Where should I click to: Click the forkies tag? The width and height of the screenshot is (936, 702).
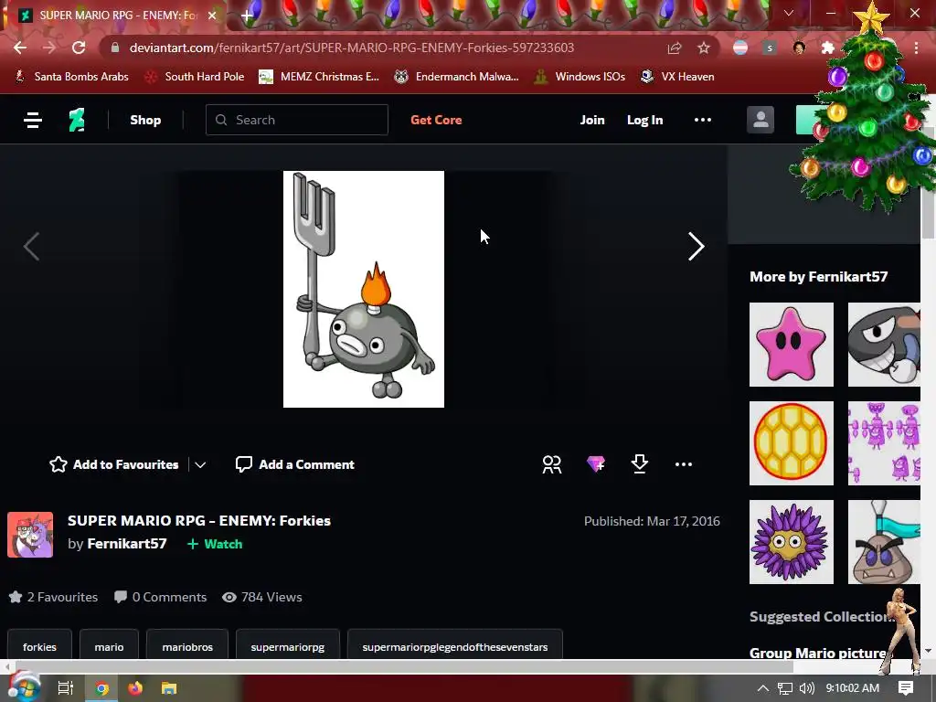[39, 646]
